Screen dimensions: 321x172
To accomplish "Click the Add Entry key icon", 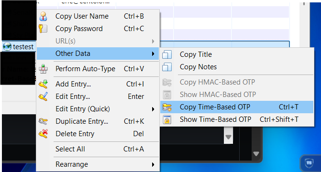I will pyautogui.click(x=43, y=84).
